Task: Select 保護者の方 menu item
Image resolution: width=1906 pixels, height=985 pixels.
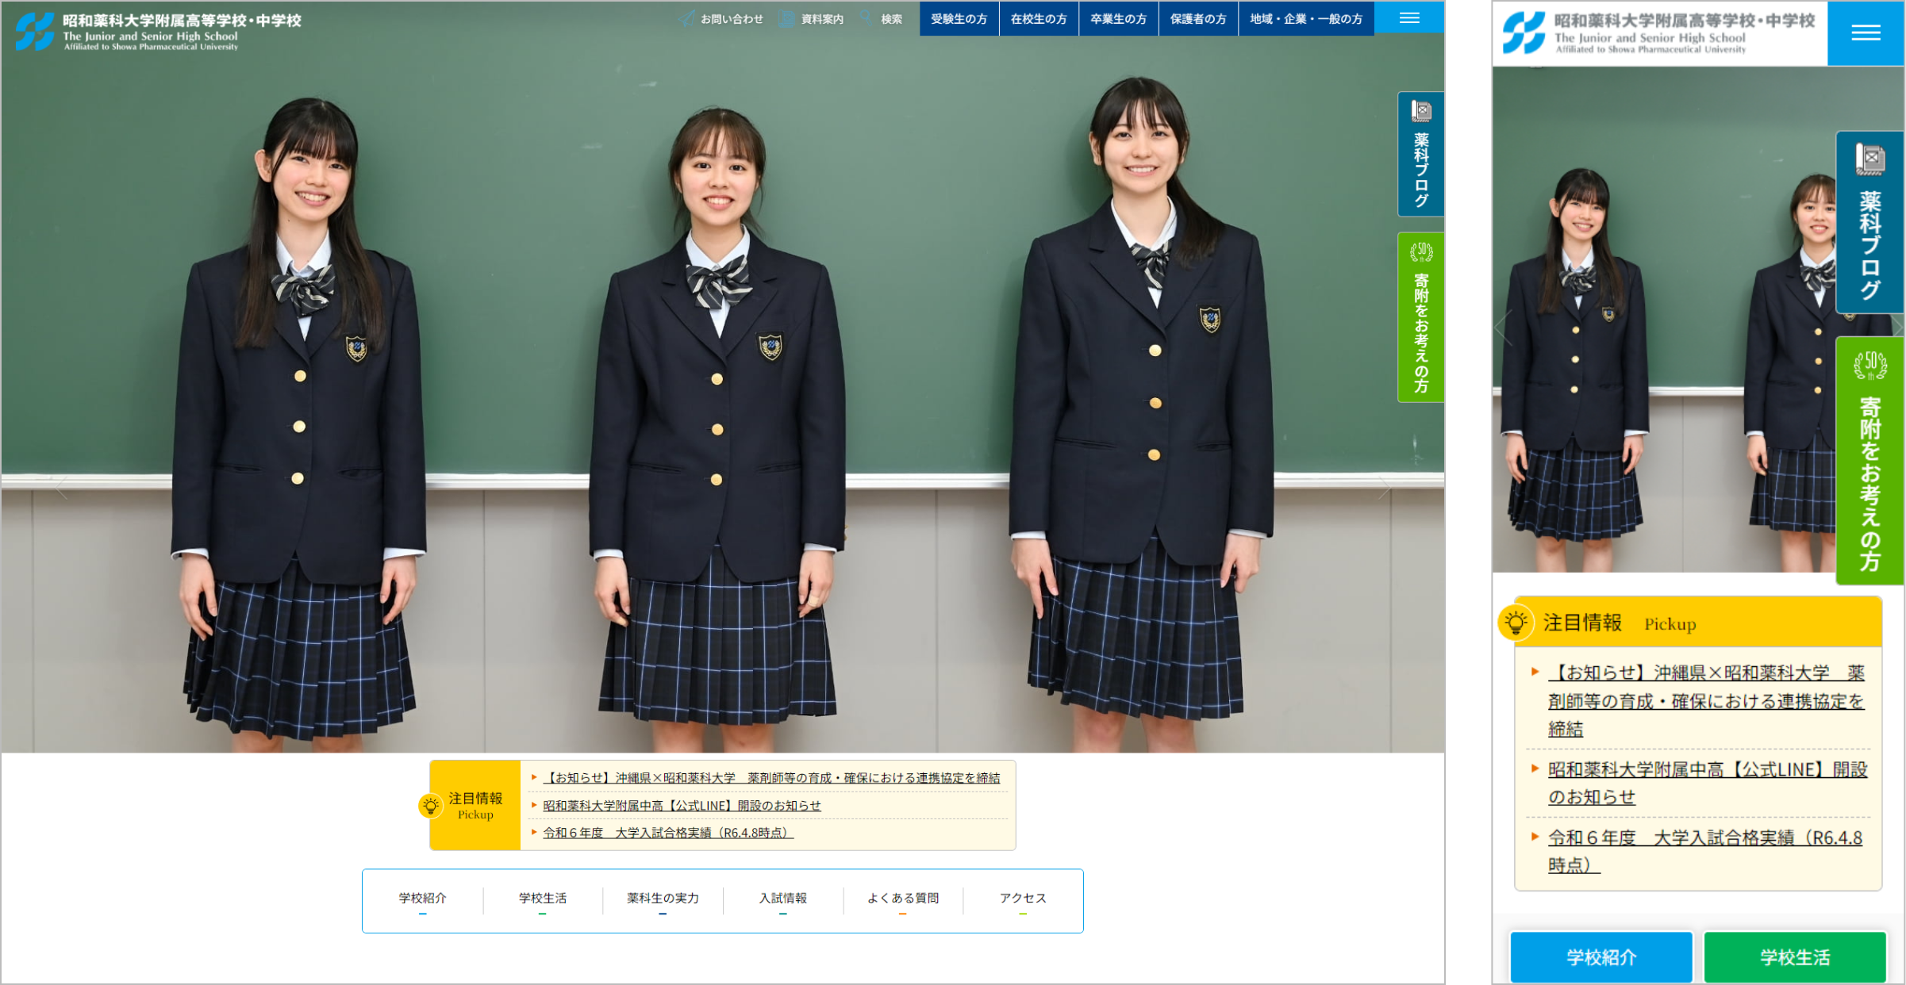Action: [x=1198, y=18]
